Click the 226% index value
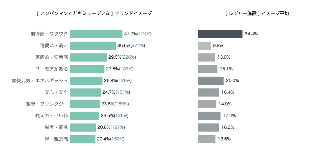The height and width of the screenshot is (146, 312). tap(129, 57)
